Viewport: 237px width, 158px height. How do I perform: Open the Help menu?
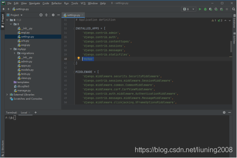click(103, 3)
